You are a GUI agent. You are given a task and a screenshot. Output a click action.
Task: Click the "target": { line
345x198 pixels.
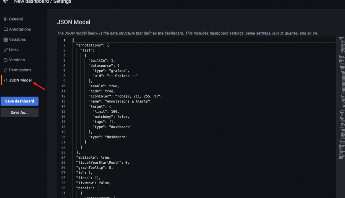[x=100, y=106]
